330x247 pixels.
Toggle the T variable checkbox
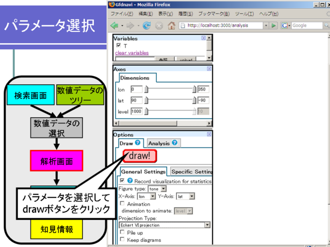click(x=119, y=45)
